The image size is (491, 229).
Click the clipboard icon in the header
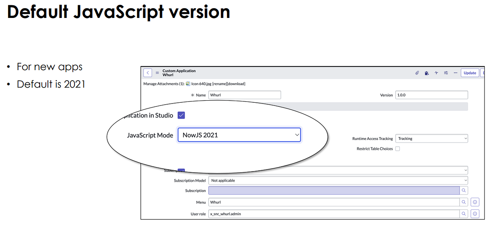click(427, 73)
